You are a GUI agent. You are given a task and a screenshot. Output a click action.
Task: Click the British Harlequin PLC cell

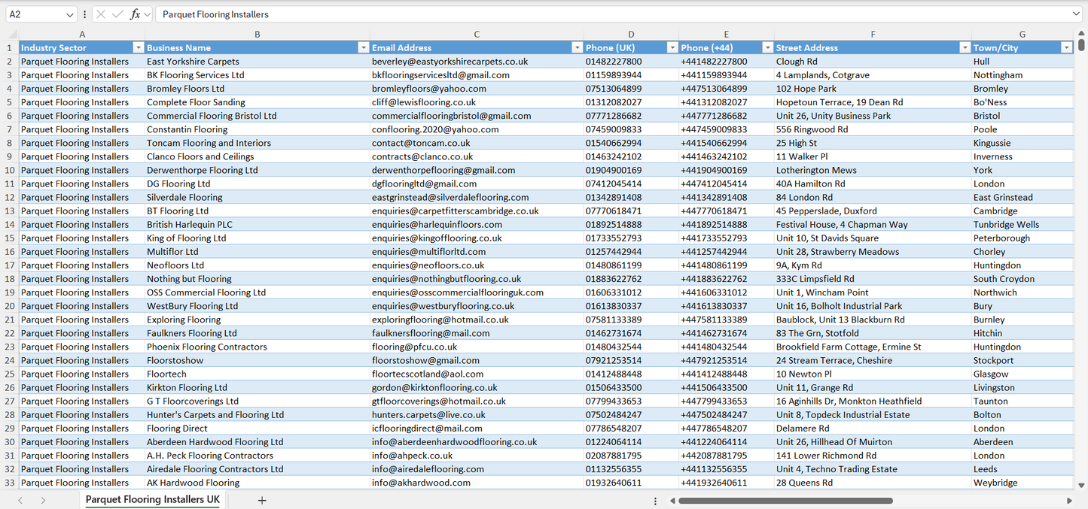coord(258,224)
